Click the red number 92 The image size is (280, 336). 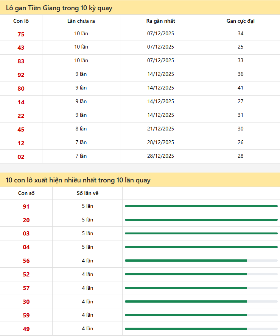[21, 75]
